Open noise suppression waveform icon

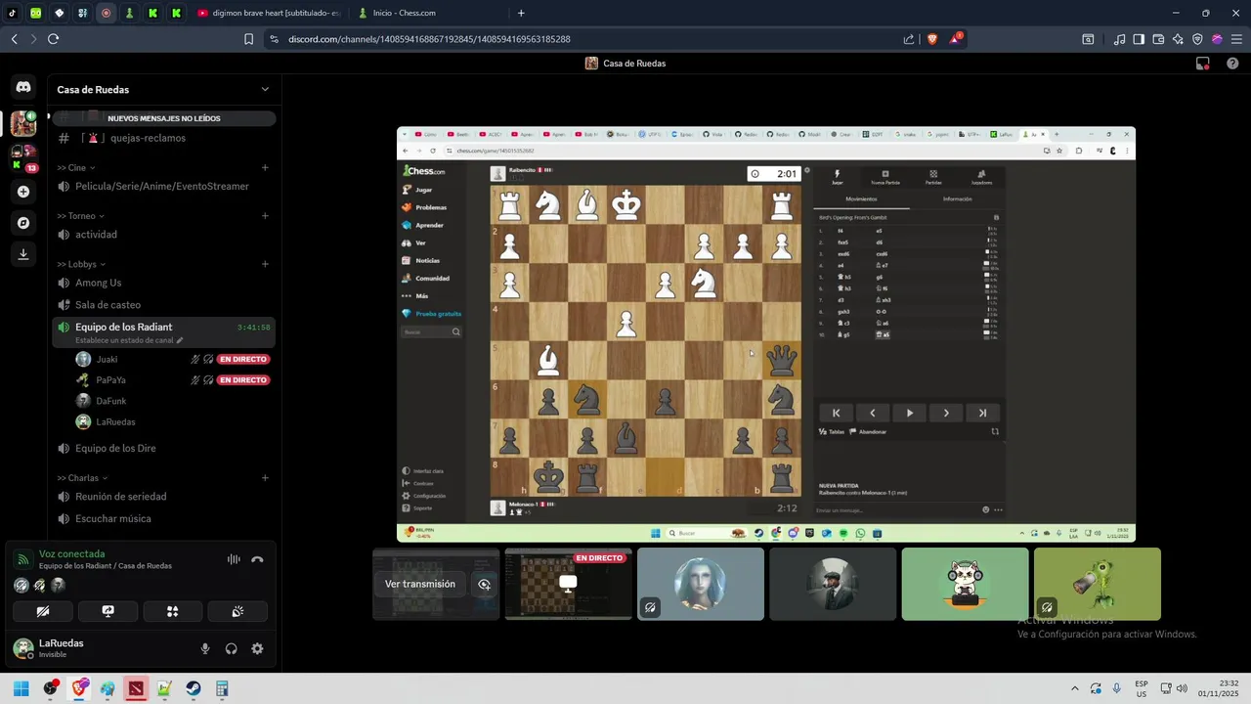234,559
